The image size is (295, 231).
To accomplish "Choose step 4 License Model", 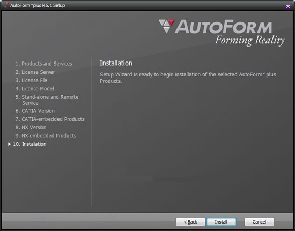I will (35, 89).
